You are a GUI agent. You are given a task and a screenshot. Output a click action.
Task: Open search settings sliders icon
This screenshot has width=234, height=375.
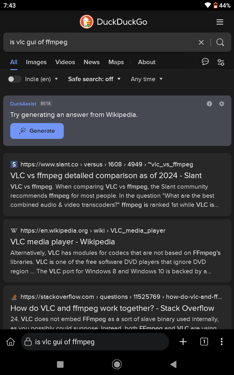(x=221, y=62)
